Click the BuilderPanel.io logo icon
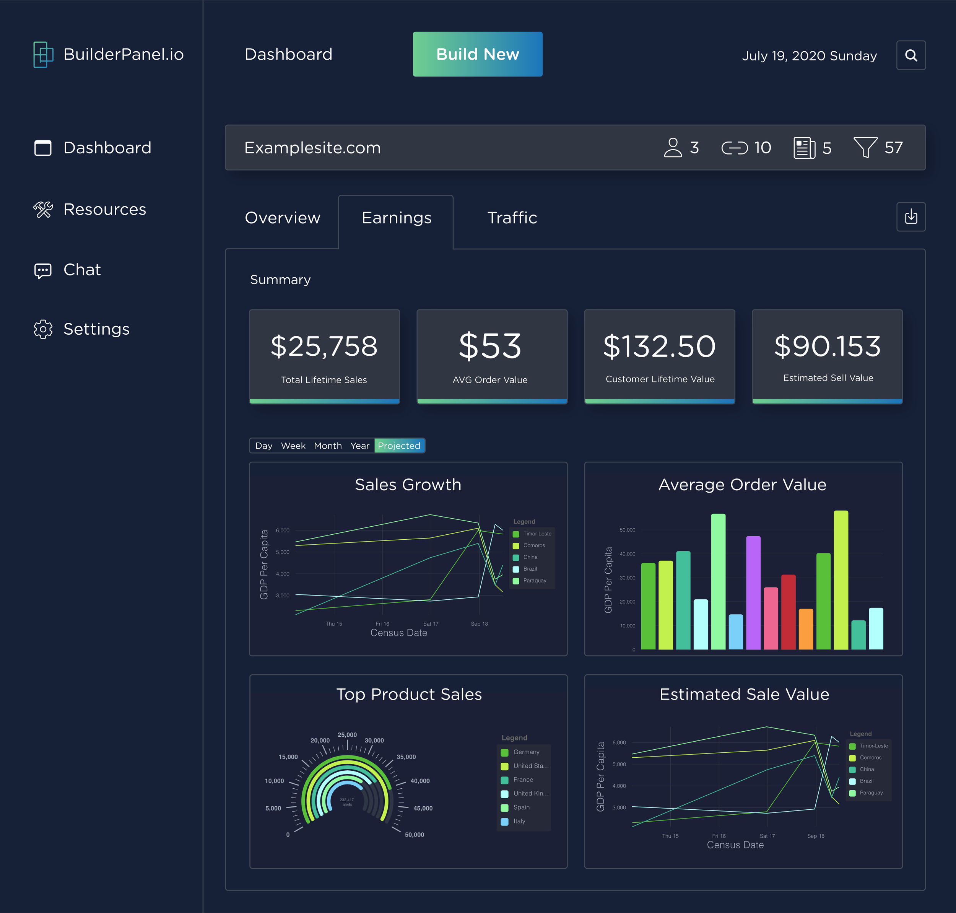 [x=43, y=55]
